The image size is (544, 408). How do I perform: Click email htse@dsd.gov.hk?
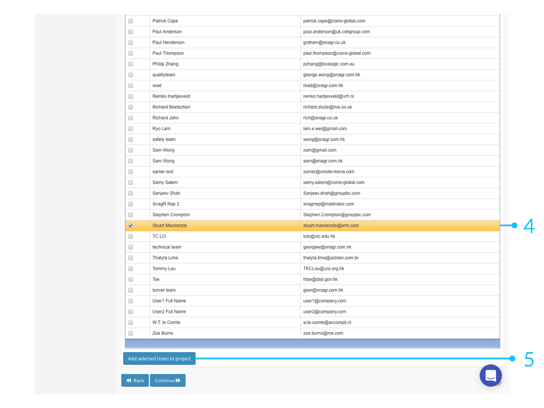320,279
